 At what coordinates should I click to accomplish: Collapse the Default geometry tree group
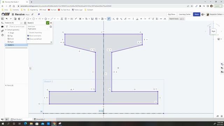pyautogui.click(x=6, y=30)
